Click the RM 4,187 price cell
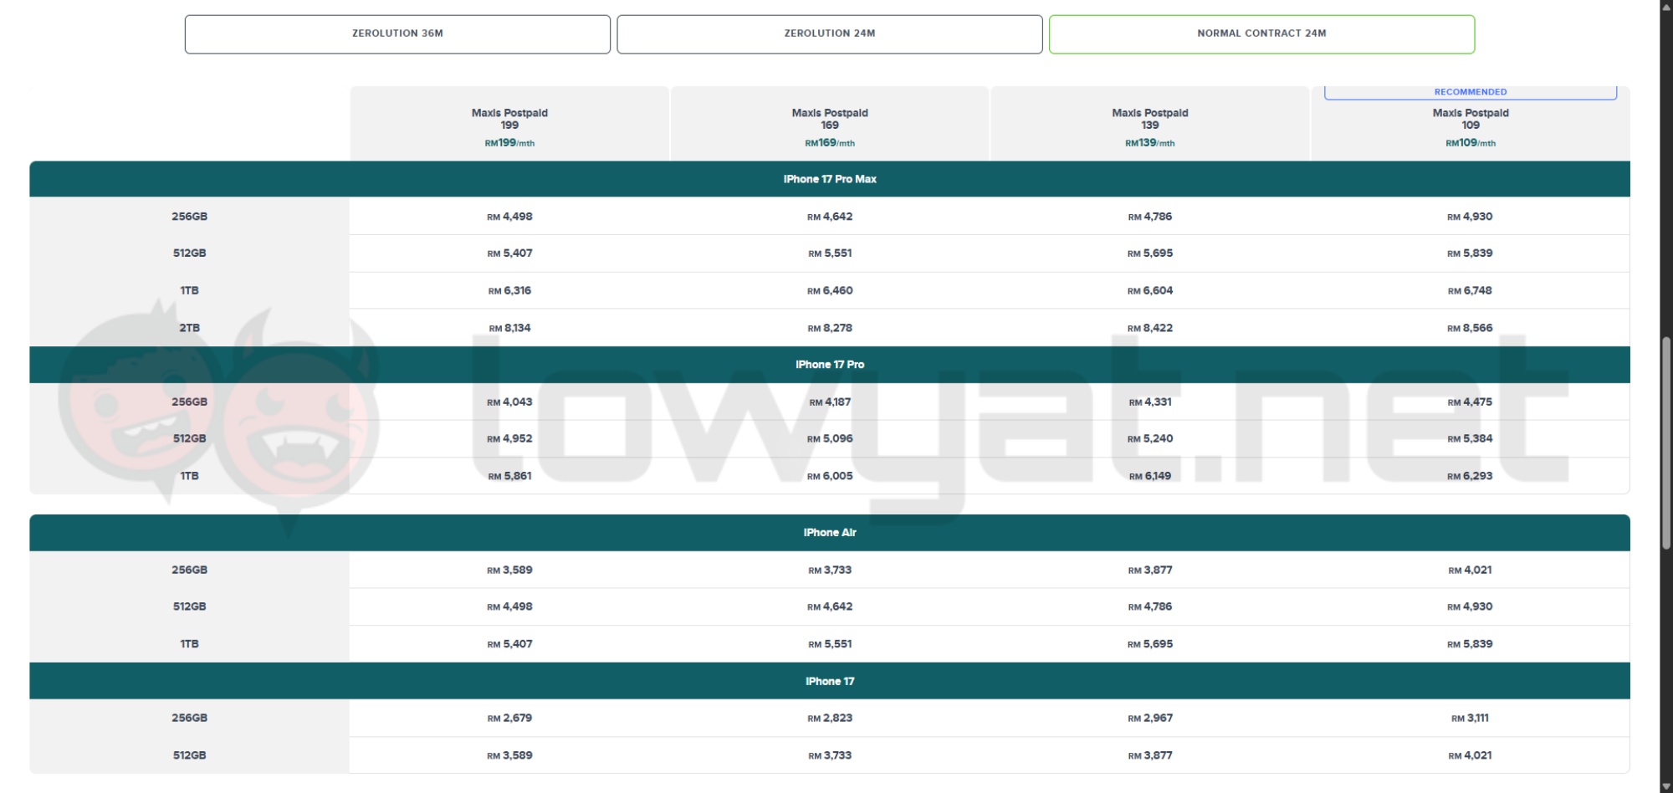The image size is (1673, 793). pyautogui.click(x=830, y=402)
